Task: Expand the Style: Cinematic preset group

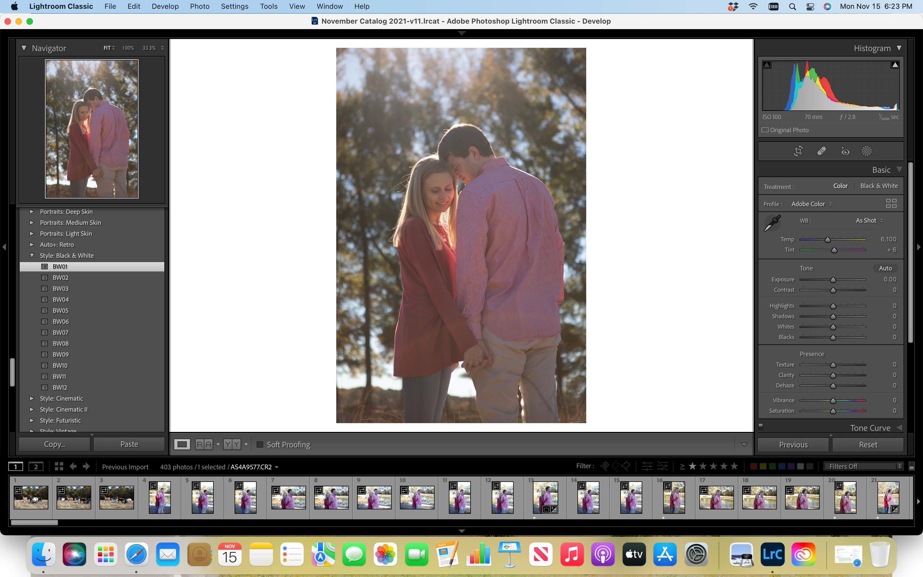Action: click(32, 398)
